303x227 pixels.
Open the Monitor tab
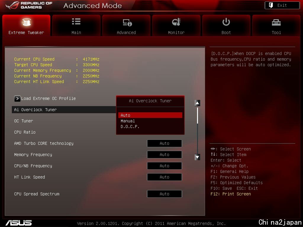[176, 25]
